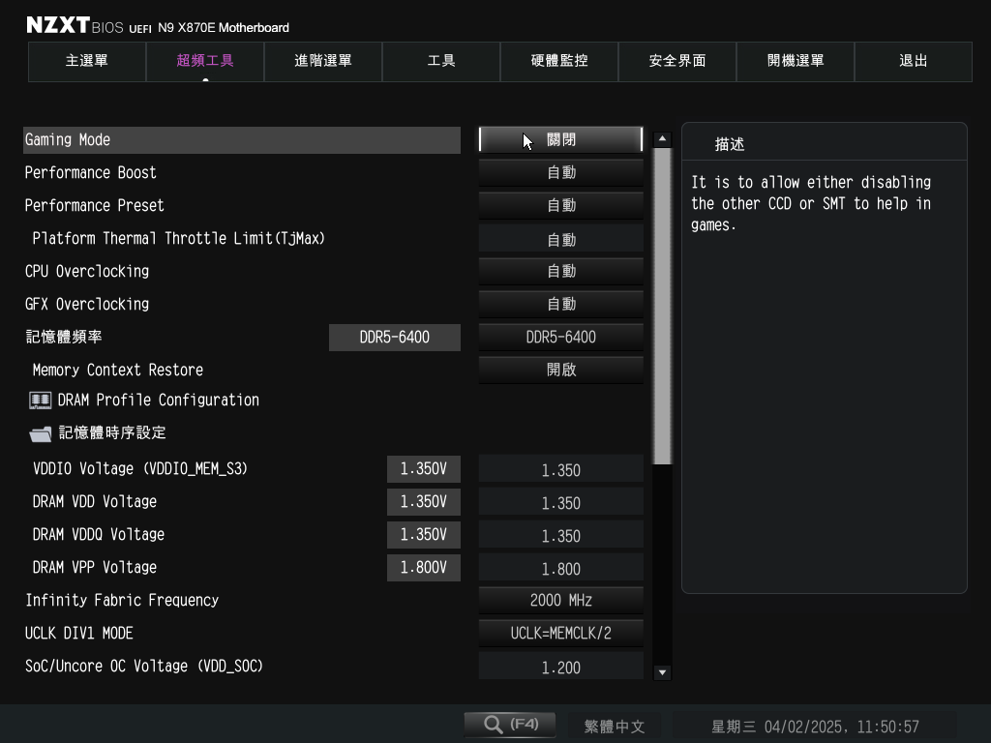Click the DRAM VDDQ Voltage 1.350V readout
The width and height of the screenshot is (991, 743).
click(x=424, y=534)
